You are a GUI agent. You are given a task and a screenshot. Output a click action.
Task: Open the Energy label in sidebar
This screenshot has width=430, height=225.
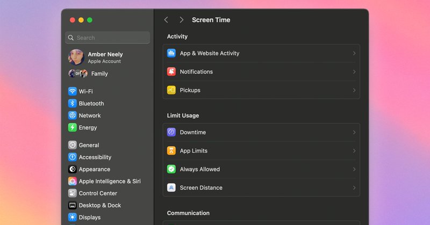pos(88,127)
